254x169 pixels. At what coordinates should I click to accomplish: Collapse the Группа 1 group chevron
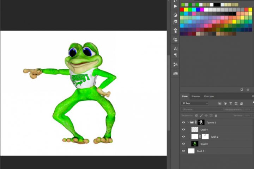click(188, 122)
